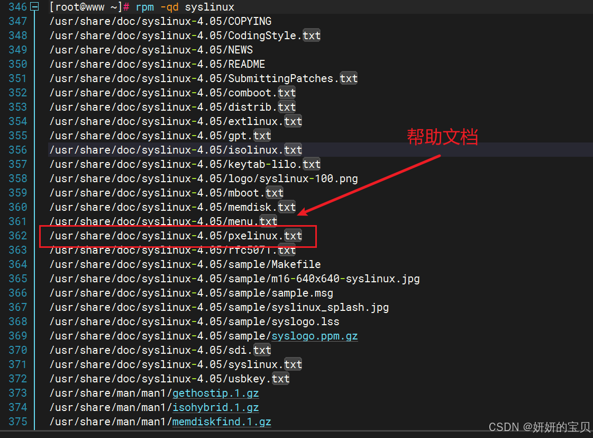
Task: Open the memdiskfind.1.gz link
Action: click(x=222, y=422)
